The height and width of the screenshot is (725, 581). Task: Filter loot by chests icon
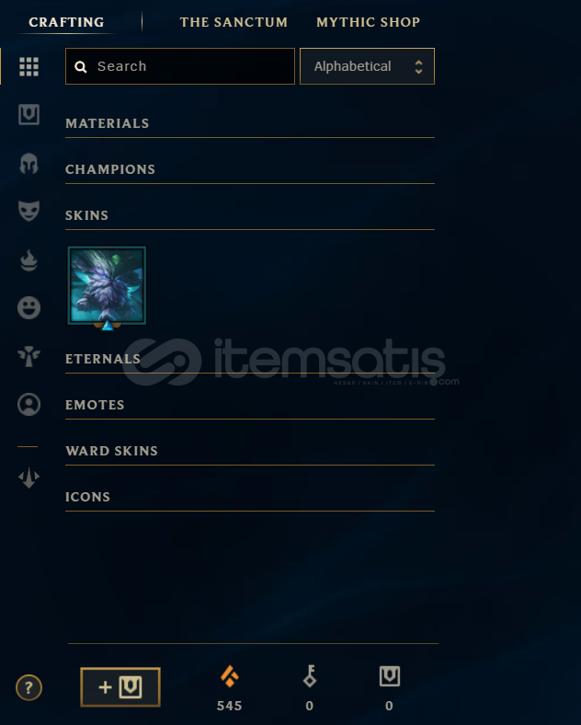(x=28, y=114)
